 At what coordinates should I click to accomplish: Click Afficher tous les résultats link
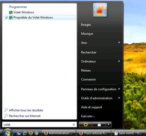26,110
